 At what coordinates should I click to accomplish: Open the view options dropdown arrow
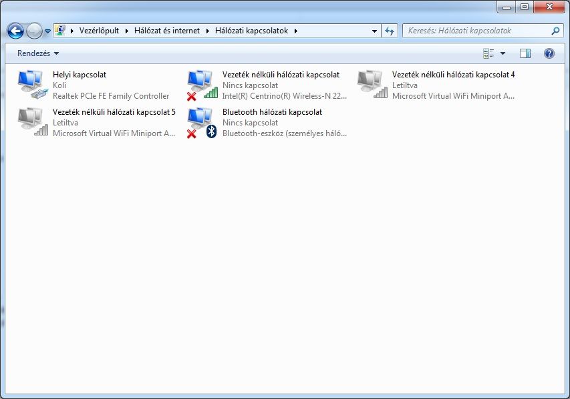click(x=503, y=53)
